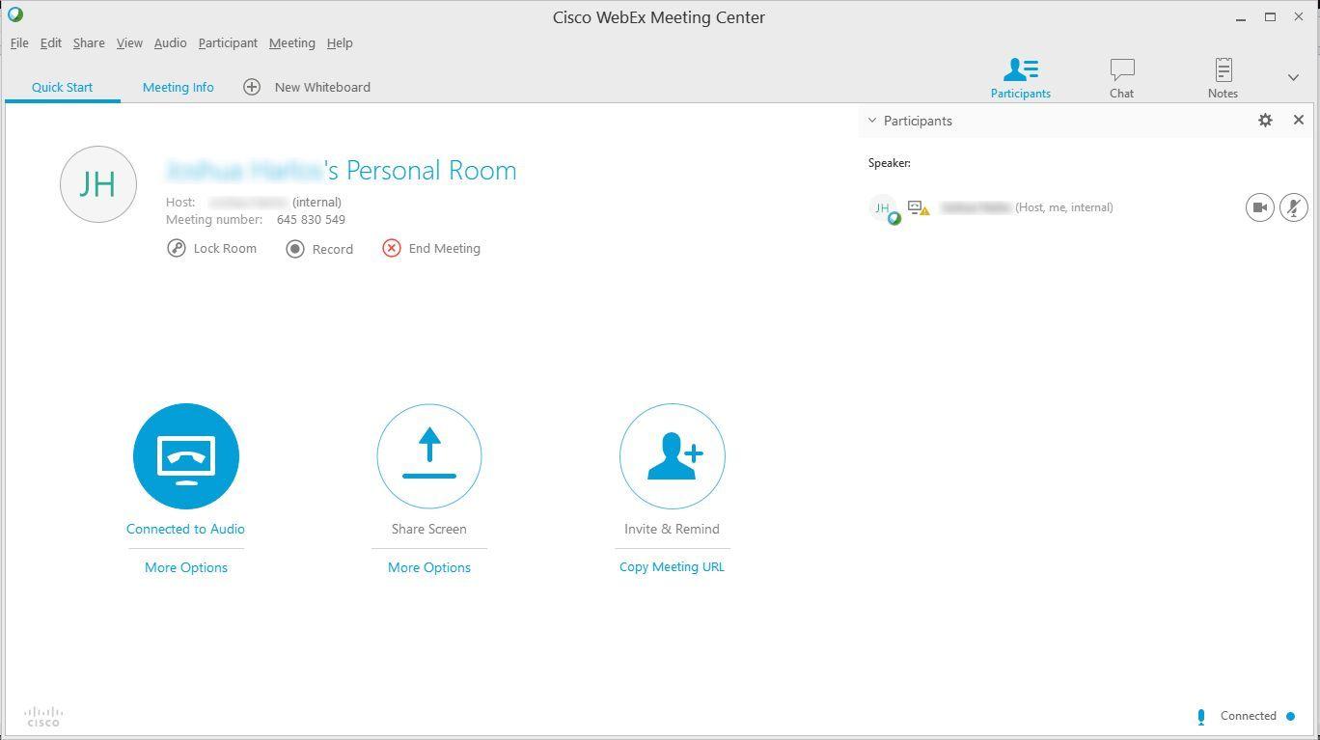Open the Help menu
Image resolution: width=1320 pixels, height=740 pixels.
[340, 43]
